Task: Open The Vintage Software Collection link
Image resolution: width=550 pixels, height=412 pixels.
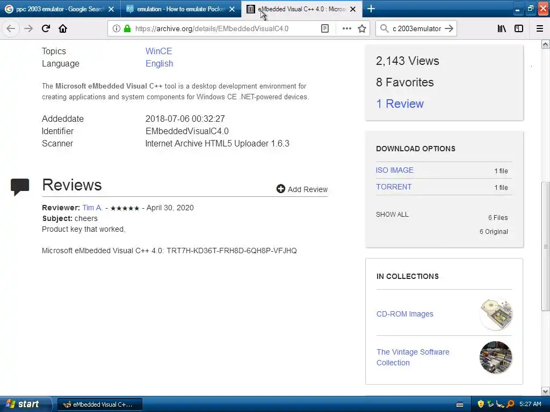Action: tap(413, 357)
